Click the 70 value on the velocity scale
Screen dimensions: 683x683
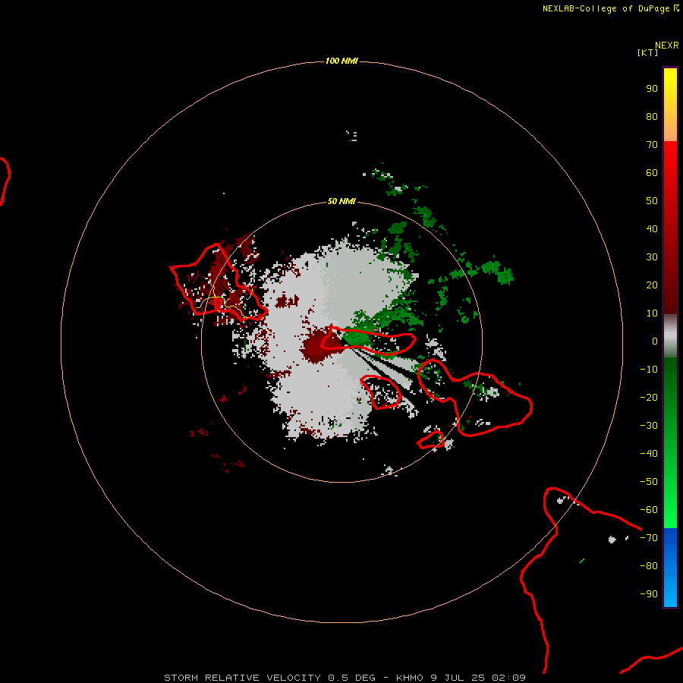[x=652, y=145]
